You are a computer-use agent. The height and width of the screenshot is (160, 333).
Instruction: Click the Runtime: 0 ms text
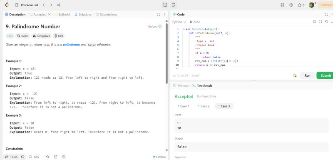(206, 97)
